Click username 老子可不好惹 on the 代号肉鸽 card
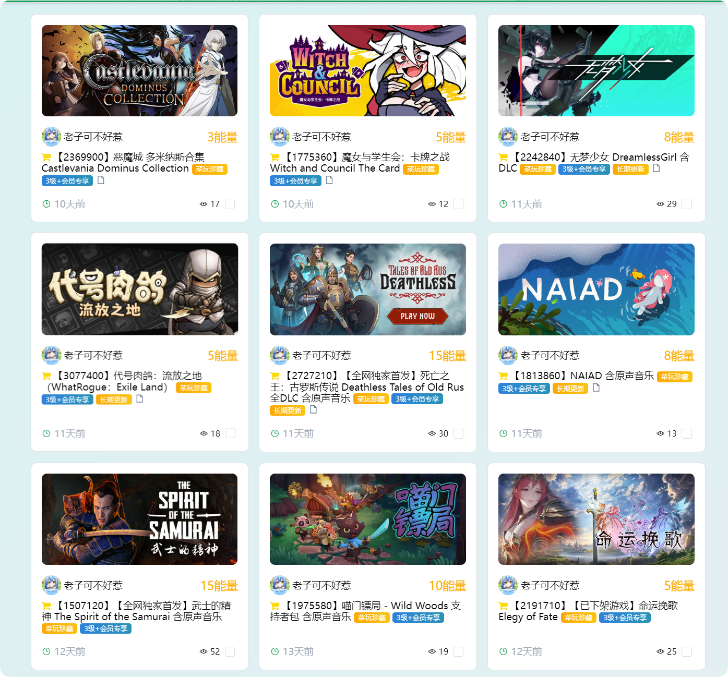The image size is (728, 677). [x=93, y=355]
